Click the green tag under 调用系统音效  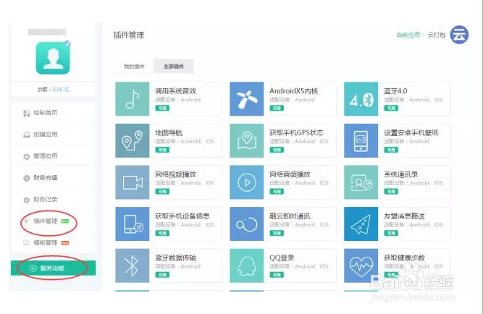[162, 108]
